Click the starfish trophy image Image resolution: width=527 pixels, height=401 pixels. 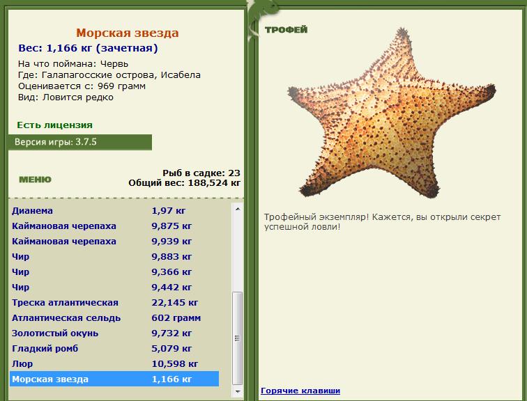pyautogui.click(x=392, y=113)
